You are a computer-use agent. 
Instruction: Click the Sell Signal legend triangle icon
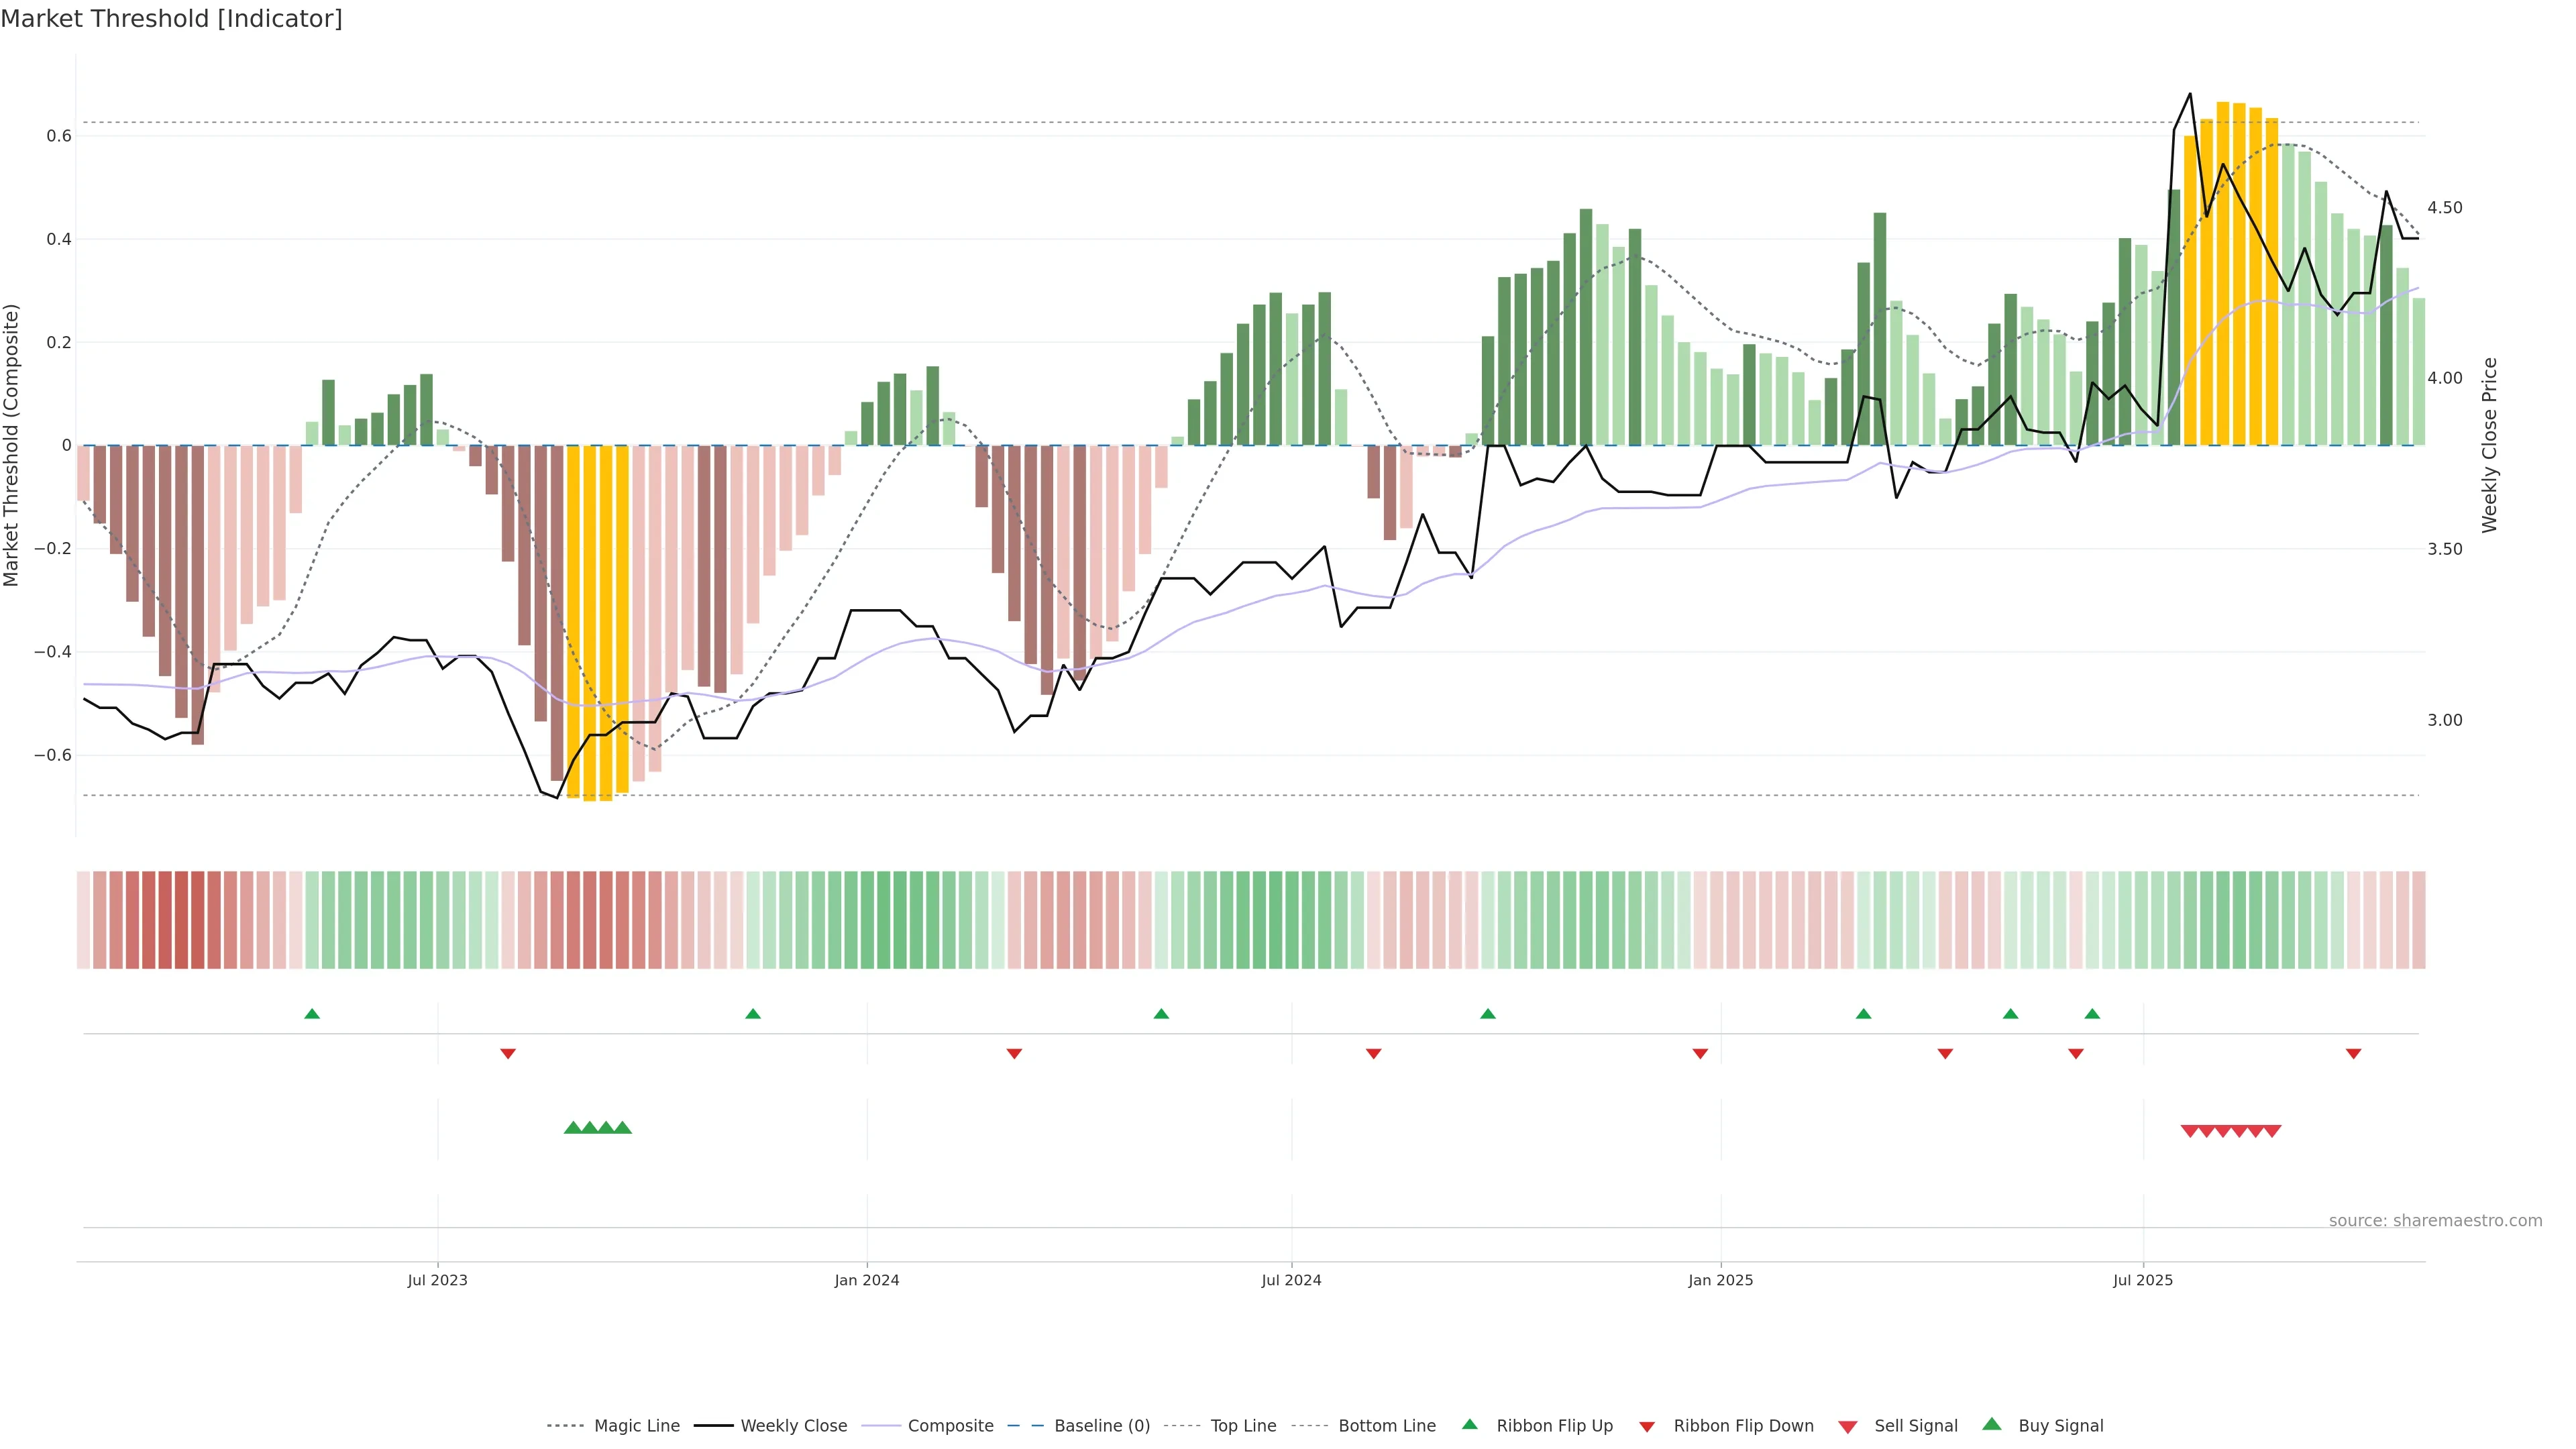[1847, 1427]
